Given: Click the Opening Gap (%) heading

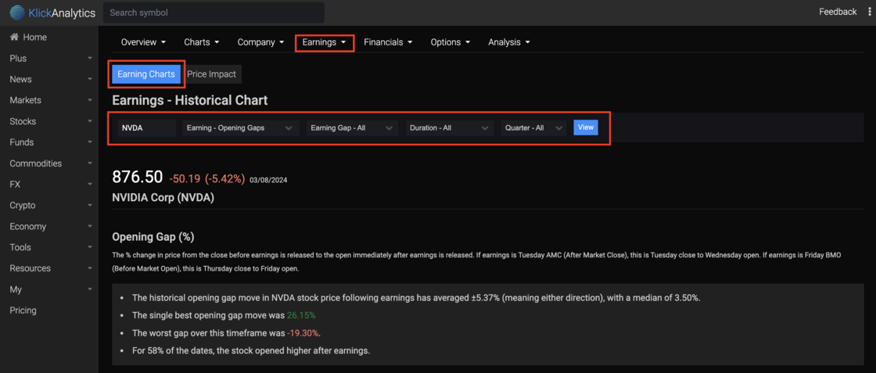Looking at the screenshot, I should [153, 237].
